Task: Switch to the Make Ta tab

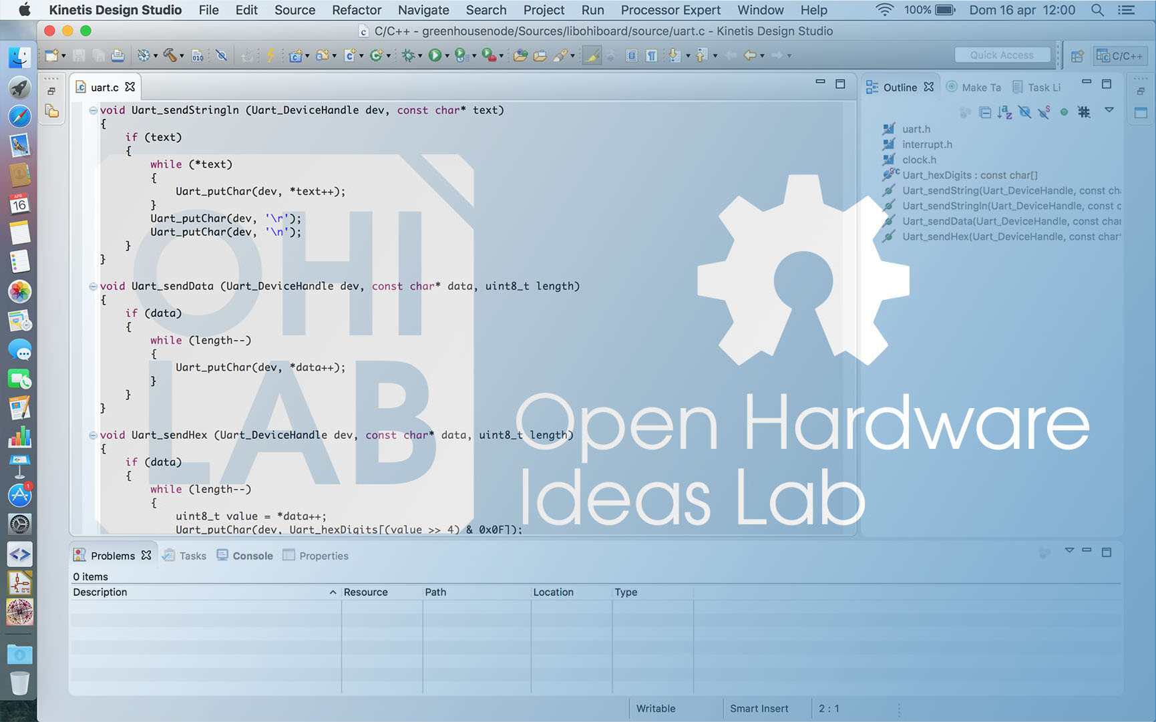Action: pyautogui.click(x=974, y=87)
